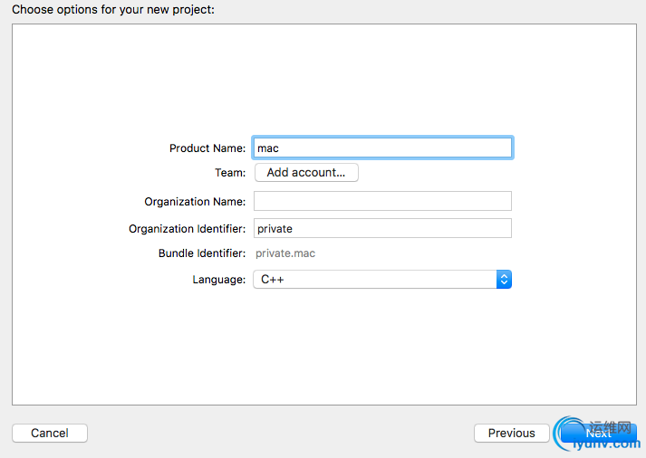Proceed with the blue Next button
The image size is (646, 458).
click(x=599, y=434)
